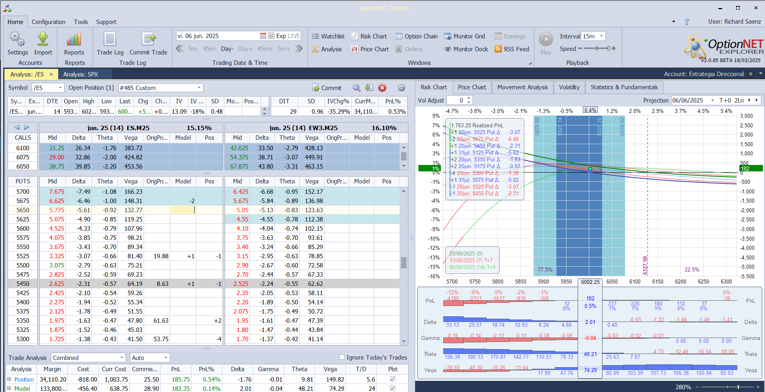Switch to the Support ribbon tab
The width and height of the screenshot is (765, 392).
tap(106, 22)
